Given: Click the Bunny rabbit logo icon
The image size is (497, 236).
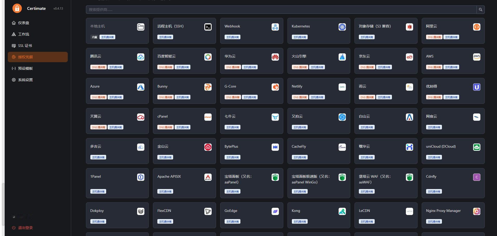Looking at the screenshot, I should [208, 87].
